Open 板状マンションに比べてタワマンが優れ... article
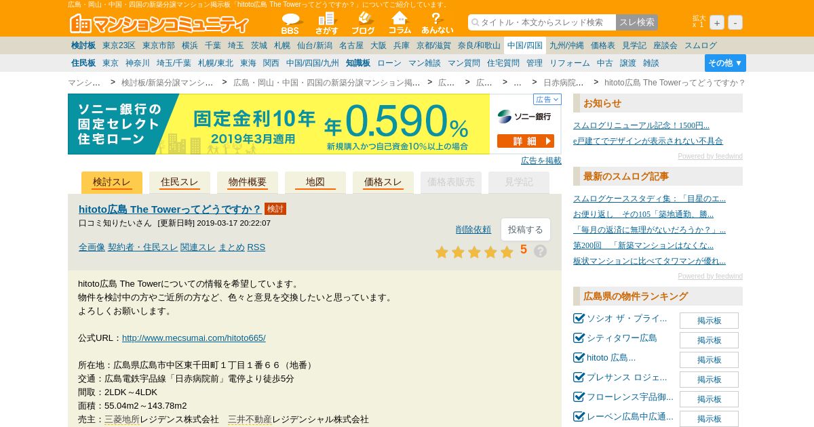The height and width of the screenshot is (427, 814). coord(649,261)
